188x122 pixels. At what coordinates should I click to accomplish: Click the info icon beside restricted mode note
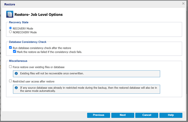tap(16, 88)
